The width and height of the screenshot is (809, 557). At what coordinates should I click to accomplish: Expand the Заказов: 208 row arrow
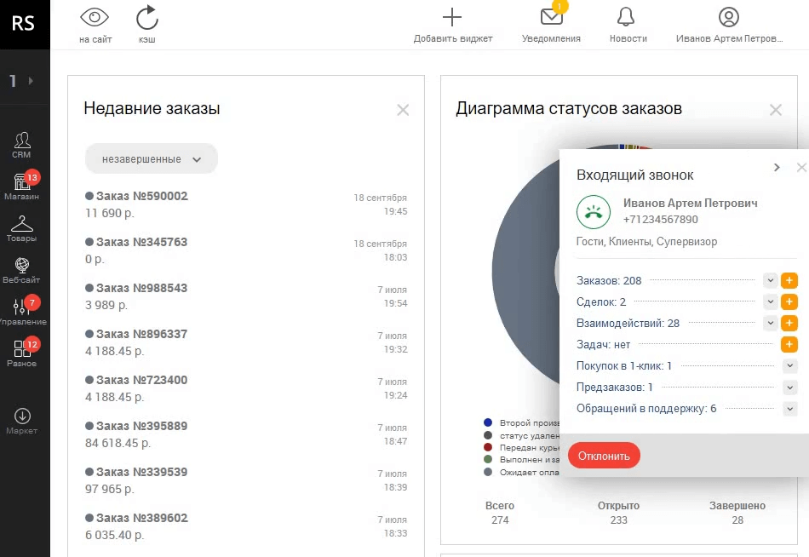tap(770, 280)
